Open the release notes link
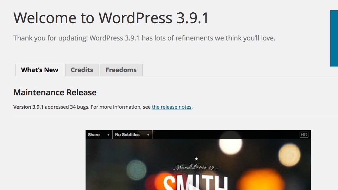The image size is (338, 190). [x=171, y=107]
